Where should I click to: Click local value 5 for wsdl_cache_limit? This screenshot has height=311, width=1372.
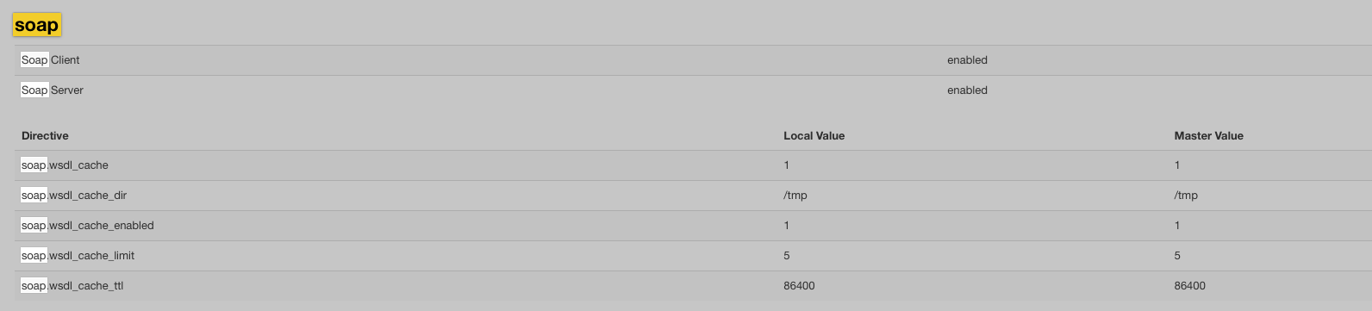pos(787,256)
